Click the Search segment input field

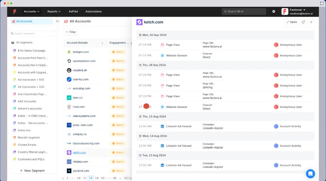(x=32, y=34)
